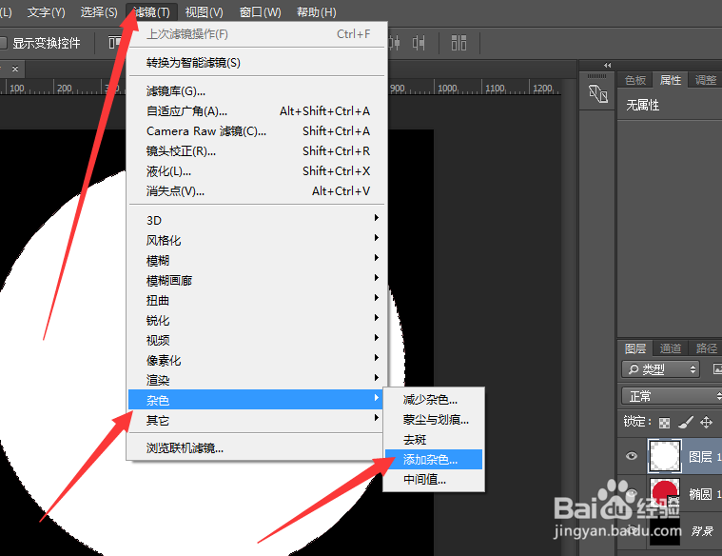Select 减少杂色... filter
Screen dimensions: 722x556
434,399
